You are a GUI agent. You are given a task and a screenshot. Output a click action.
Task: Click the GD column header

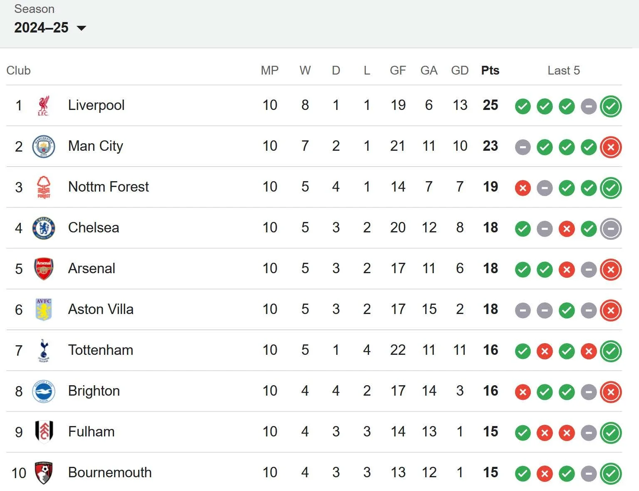tap(460, 70)
